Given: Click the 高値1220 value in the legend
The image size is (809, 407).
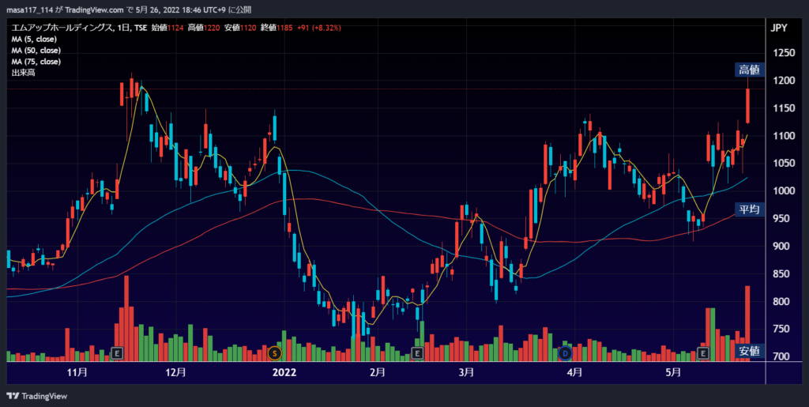Looking at the screenshot, I should (x=205, y=28).
